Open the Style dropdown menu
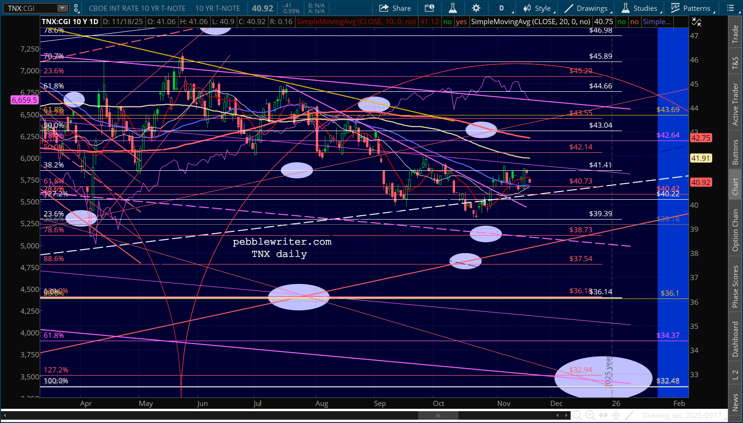The image size is (743, 423). pos(539,8)
